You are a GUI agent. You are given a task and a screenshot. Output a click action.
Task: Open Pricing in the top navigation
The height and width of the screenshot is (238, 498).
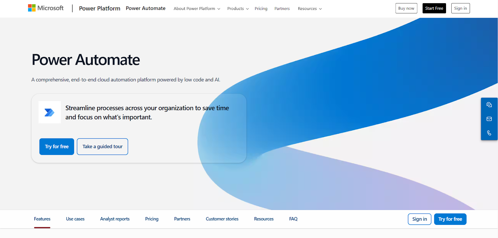[x=261, y=9]
